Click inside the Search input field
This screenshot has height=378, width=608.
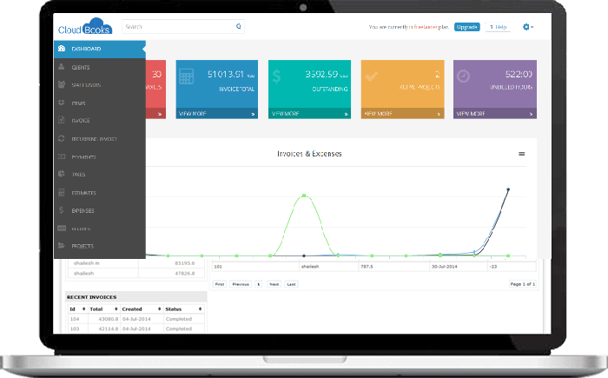178,27
